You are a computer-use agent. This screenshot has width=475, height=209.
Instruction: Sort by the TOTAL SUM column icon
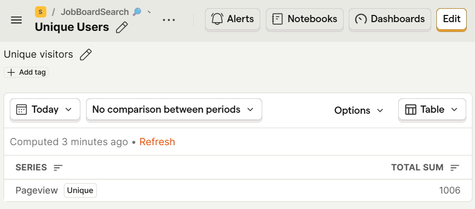455,168
